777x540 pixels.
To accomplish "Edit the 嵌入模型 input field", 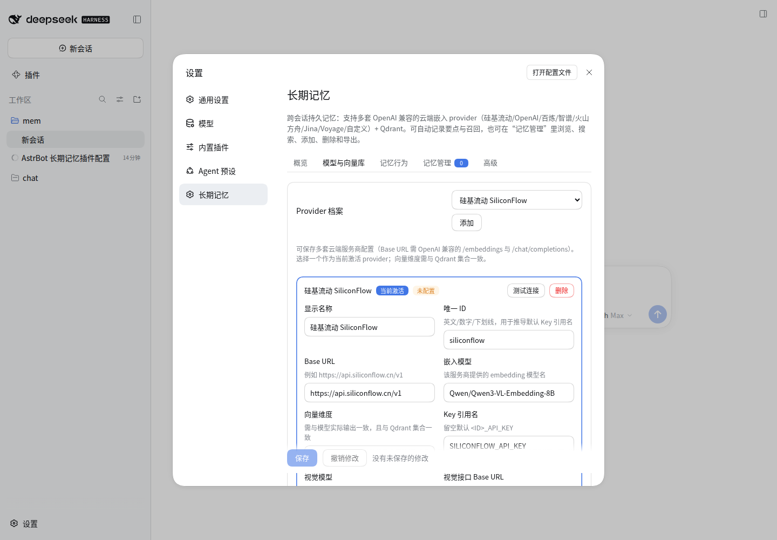I will click(x=509, y=393).
